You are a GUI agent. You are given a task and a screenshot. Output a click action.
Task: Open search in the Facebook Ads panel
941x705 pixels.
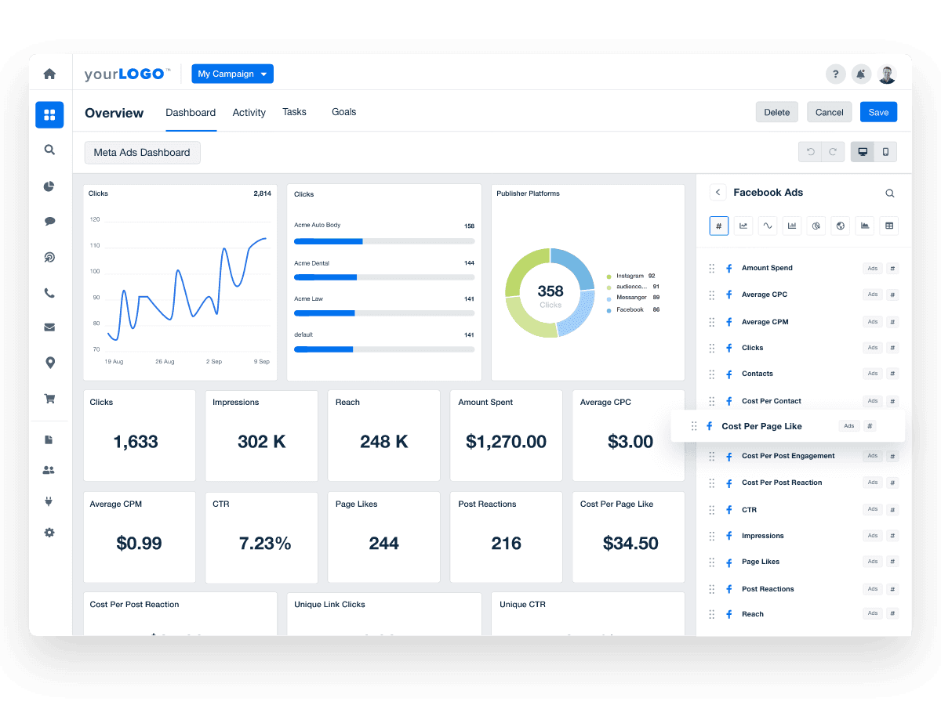[889, 193]
